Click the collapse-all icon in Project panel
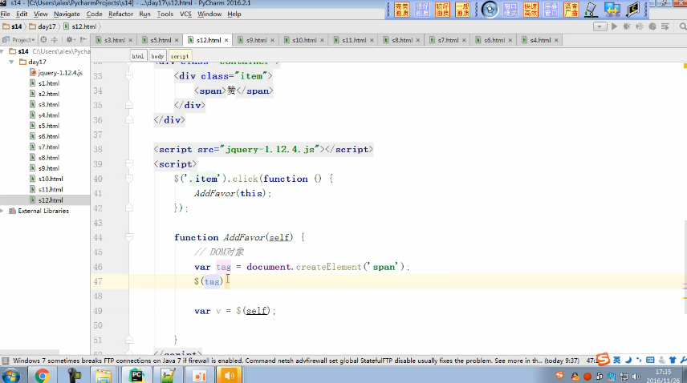The height and width of the screenshot is (383, 687). click(55, 40)
